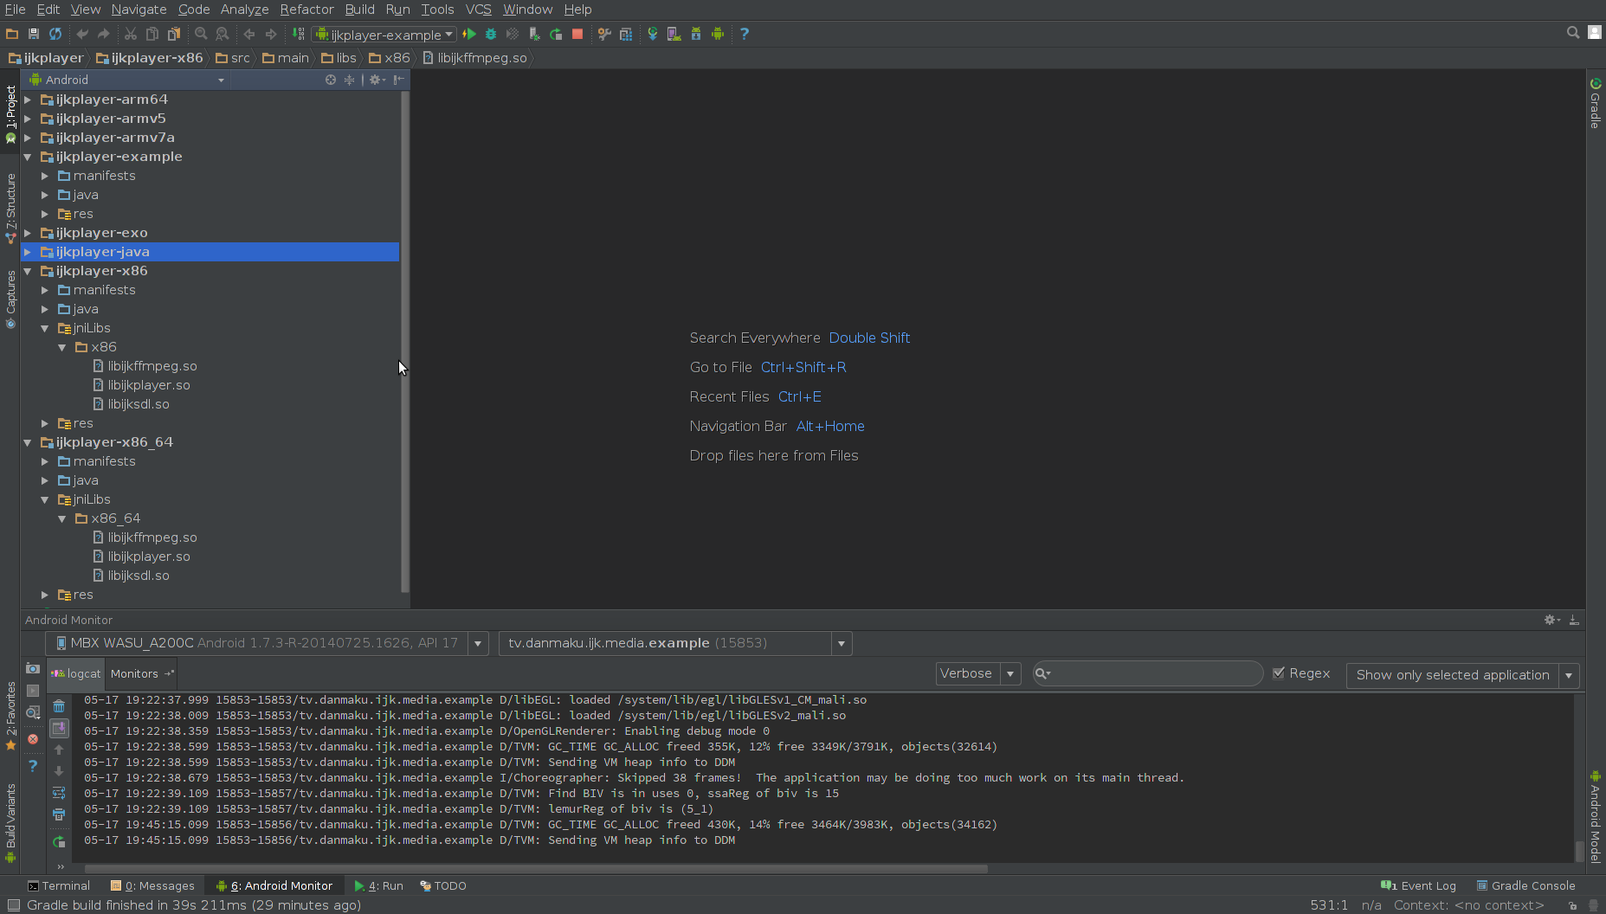Stop the running app with red square
Screen dimensions: 1606x914
tap(577, 34)
